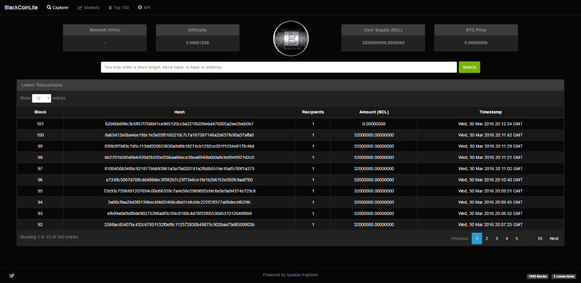Image resolution: width=581 pixels, height=283 pixels.
Task: Open transaction hash starting b62701b585d9e642
Action: (x=179, y=158)
